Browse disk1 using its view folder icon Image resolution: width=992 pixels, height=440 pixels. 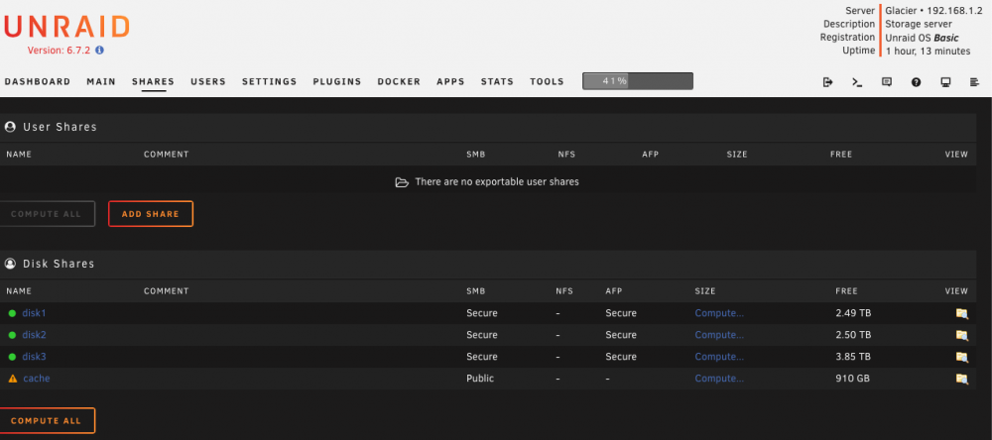pos(961,313)
